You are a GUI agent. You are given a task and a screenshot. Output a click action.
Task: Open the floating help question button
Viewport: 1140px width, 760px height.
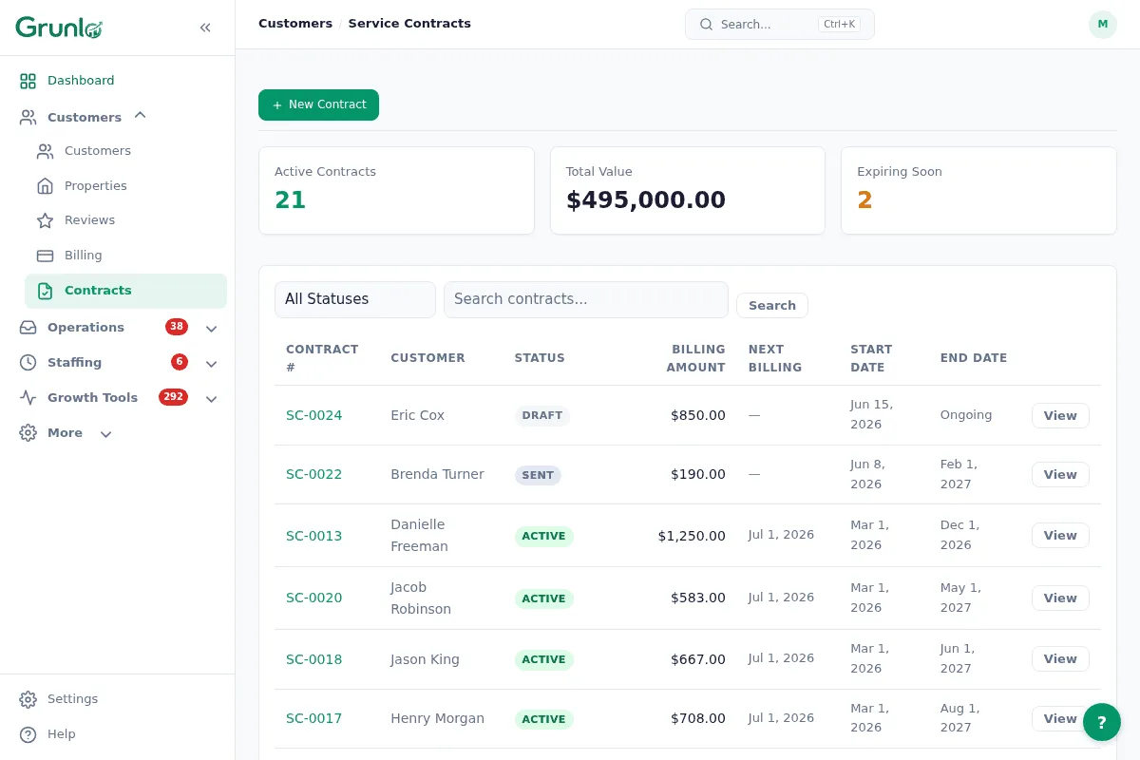(x=1102, y=722)
